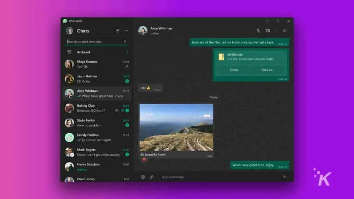Focus the Search or start new chat field
The width and height of the screenshot is (354, 199).
(97, 41)
